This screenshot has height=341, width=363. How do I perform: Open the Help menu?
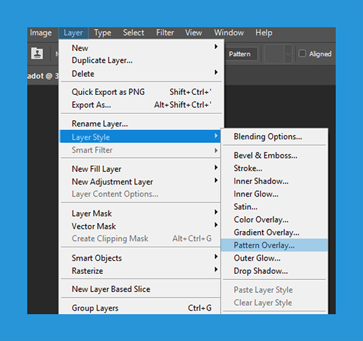coord(264,33)
